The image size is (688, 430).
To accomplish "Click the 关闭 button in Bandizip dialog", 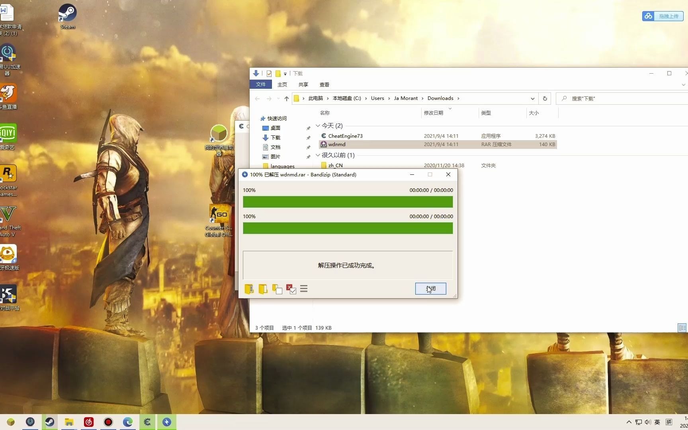I will (430, 289).
